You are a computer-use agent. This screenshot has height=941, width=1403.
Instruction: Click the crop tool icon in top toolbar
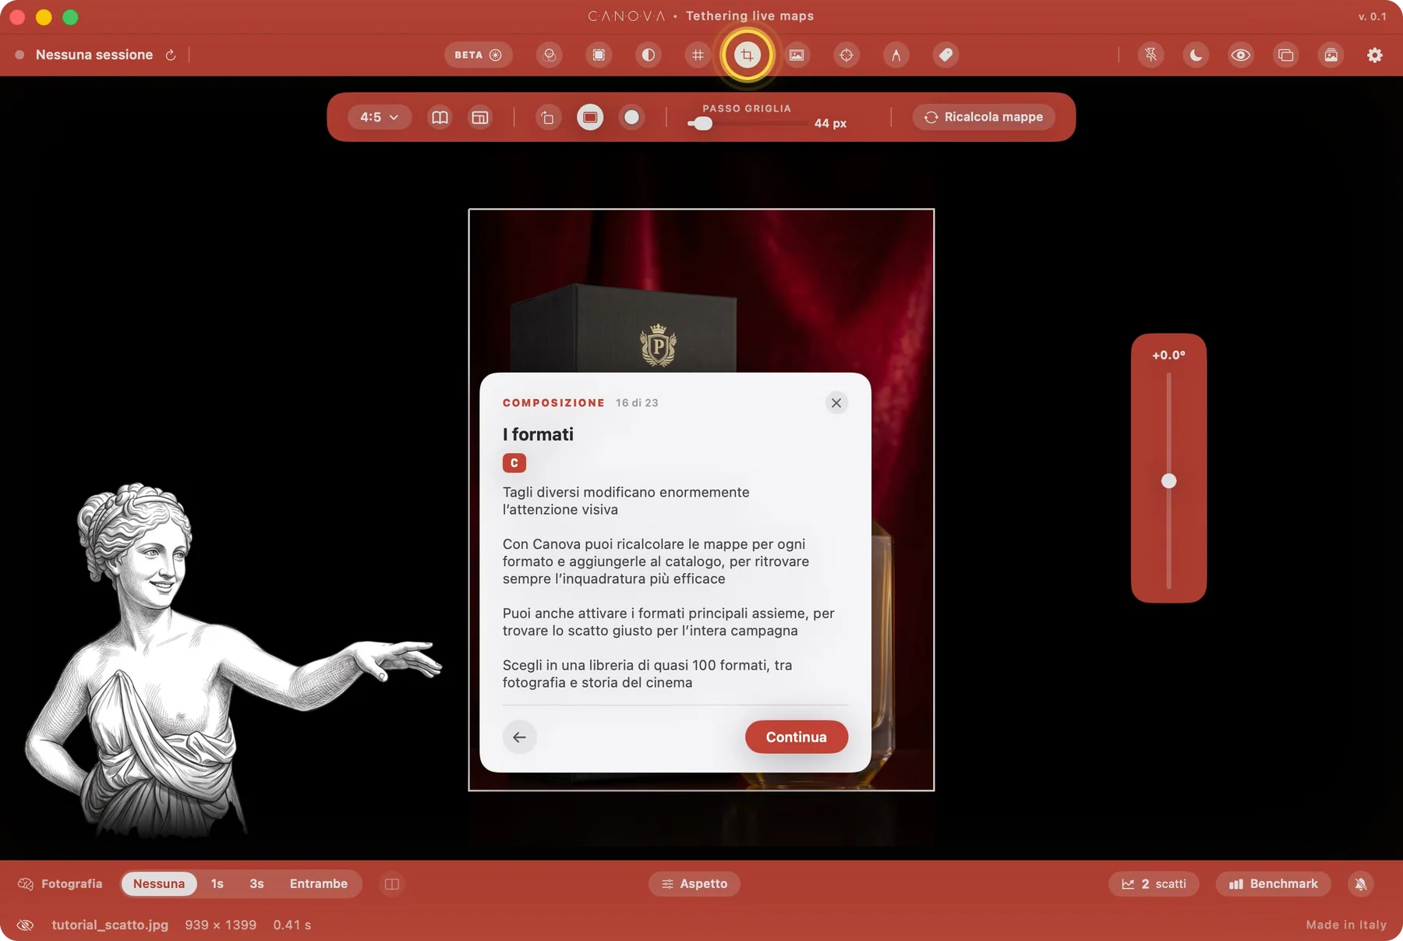(747, 55)
